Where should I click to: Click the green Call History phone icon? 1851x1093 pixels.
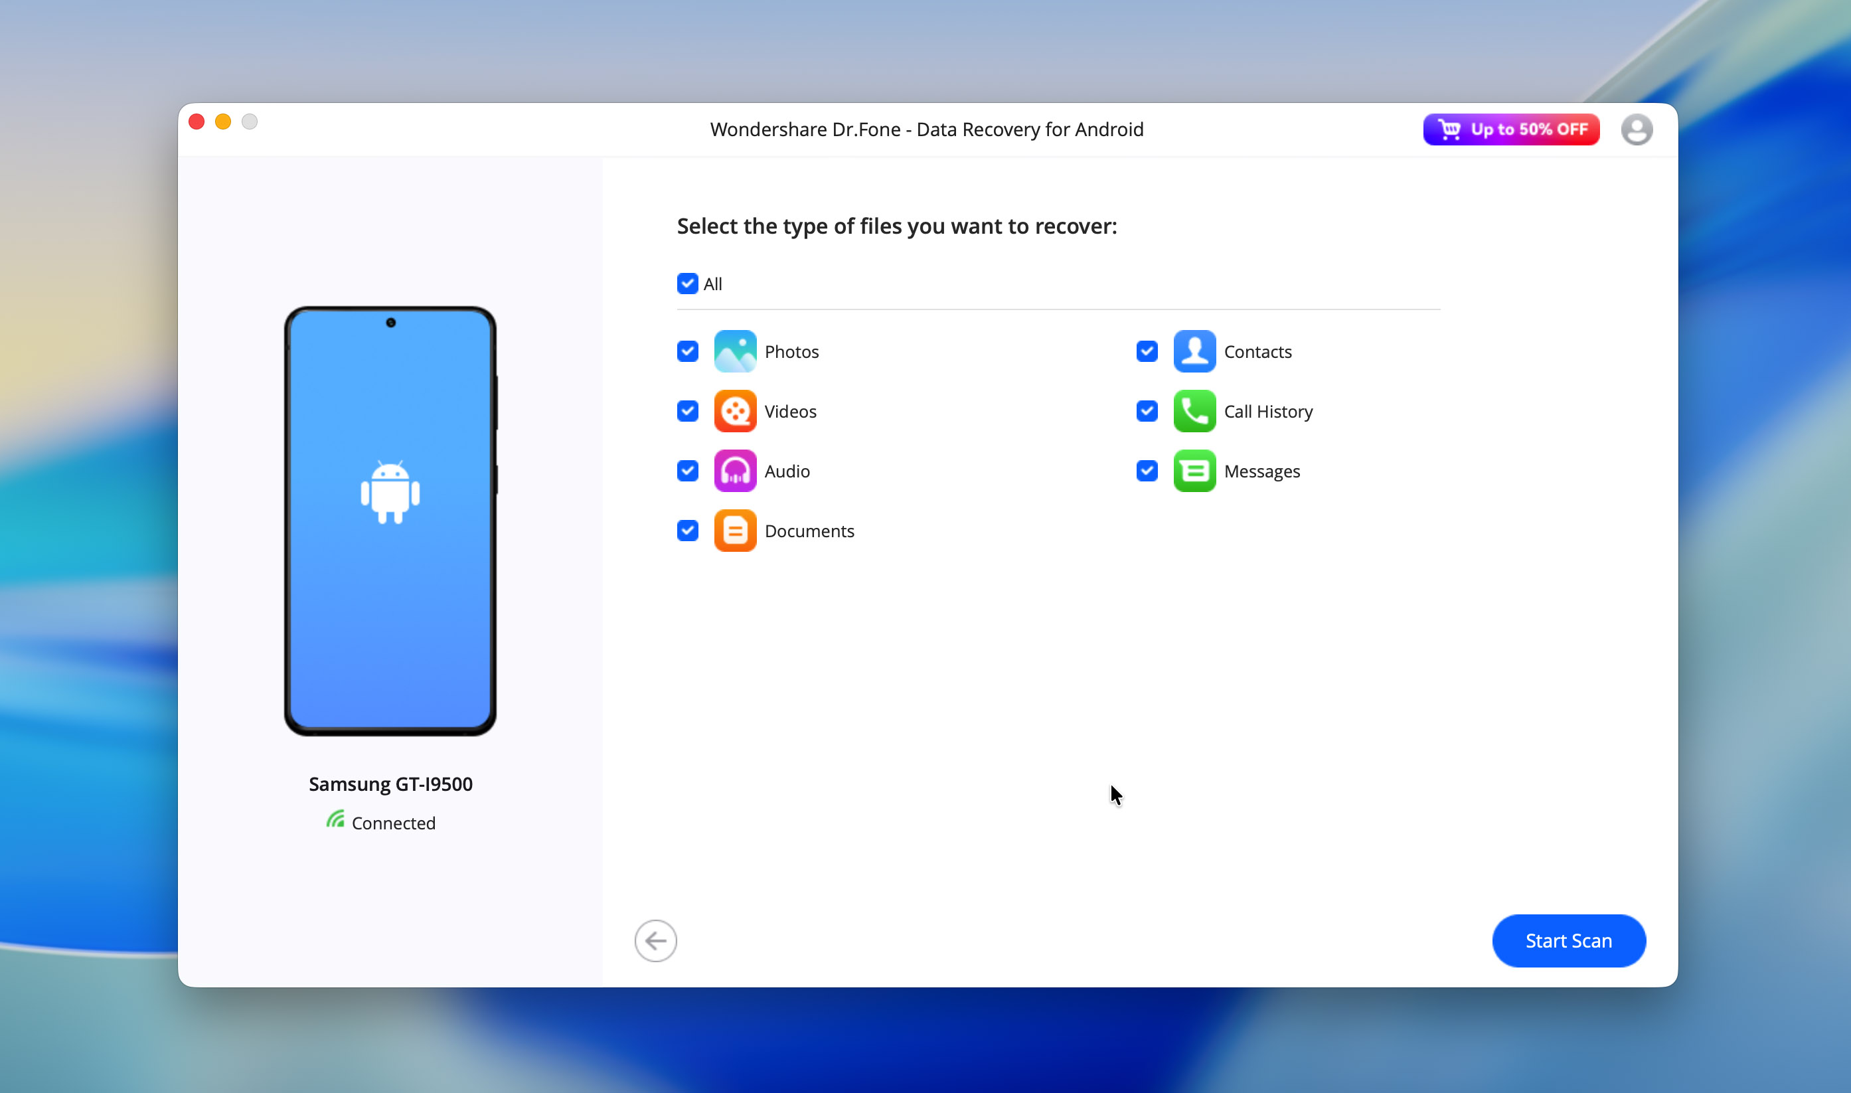1194,411
